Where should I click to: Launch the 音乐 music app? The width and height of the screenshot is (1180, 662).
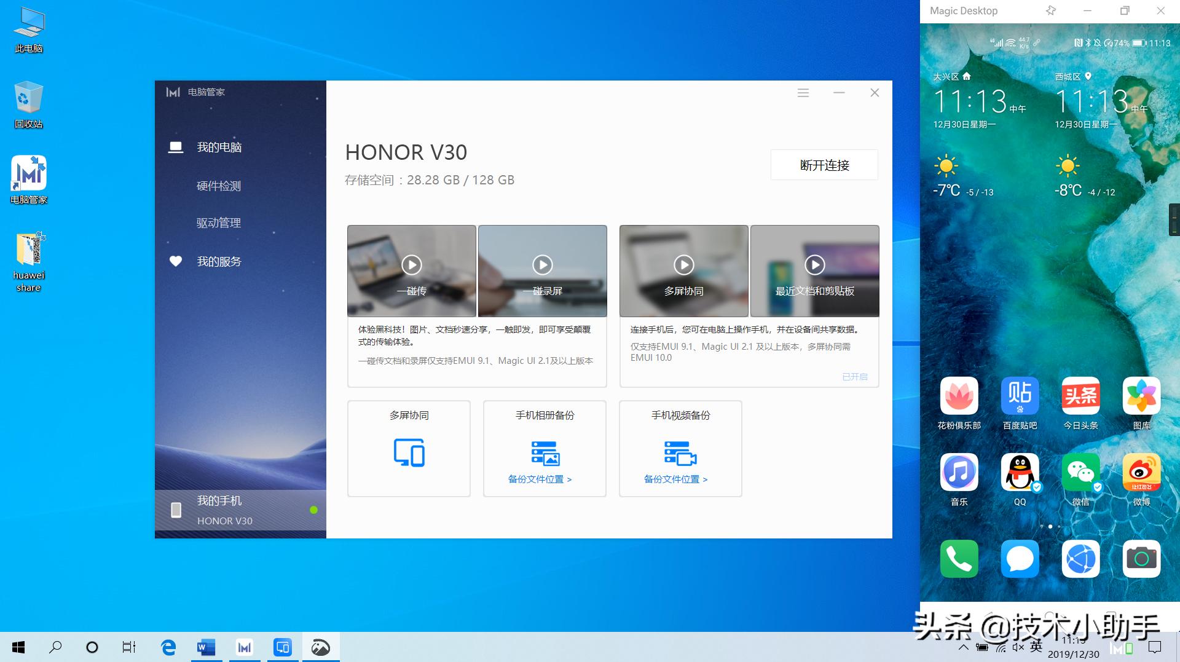click(959, 472)
